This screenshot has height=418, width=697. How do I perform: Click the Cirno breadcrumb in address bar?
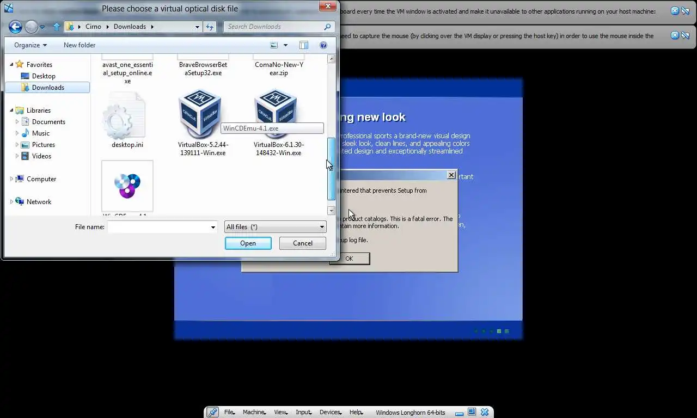[93, 26]
